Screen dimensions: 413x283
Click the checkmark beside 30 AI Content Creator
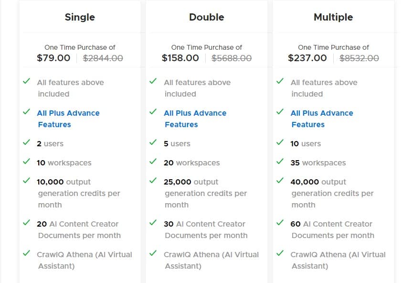point(153,223)
